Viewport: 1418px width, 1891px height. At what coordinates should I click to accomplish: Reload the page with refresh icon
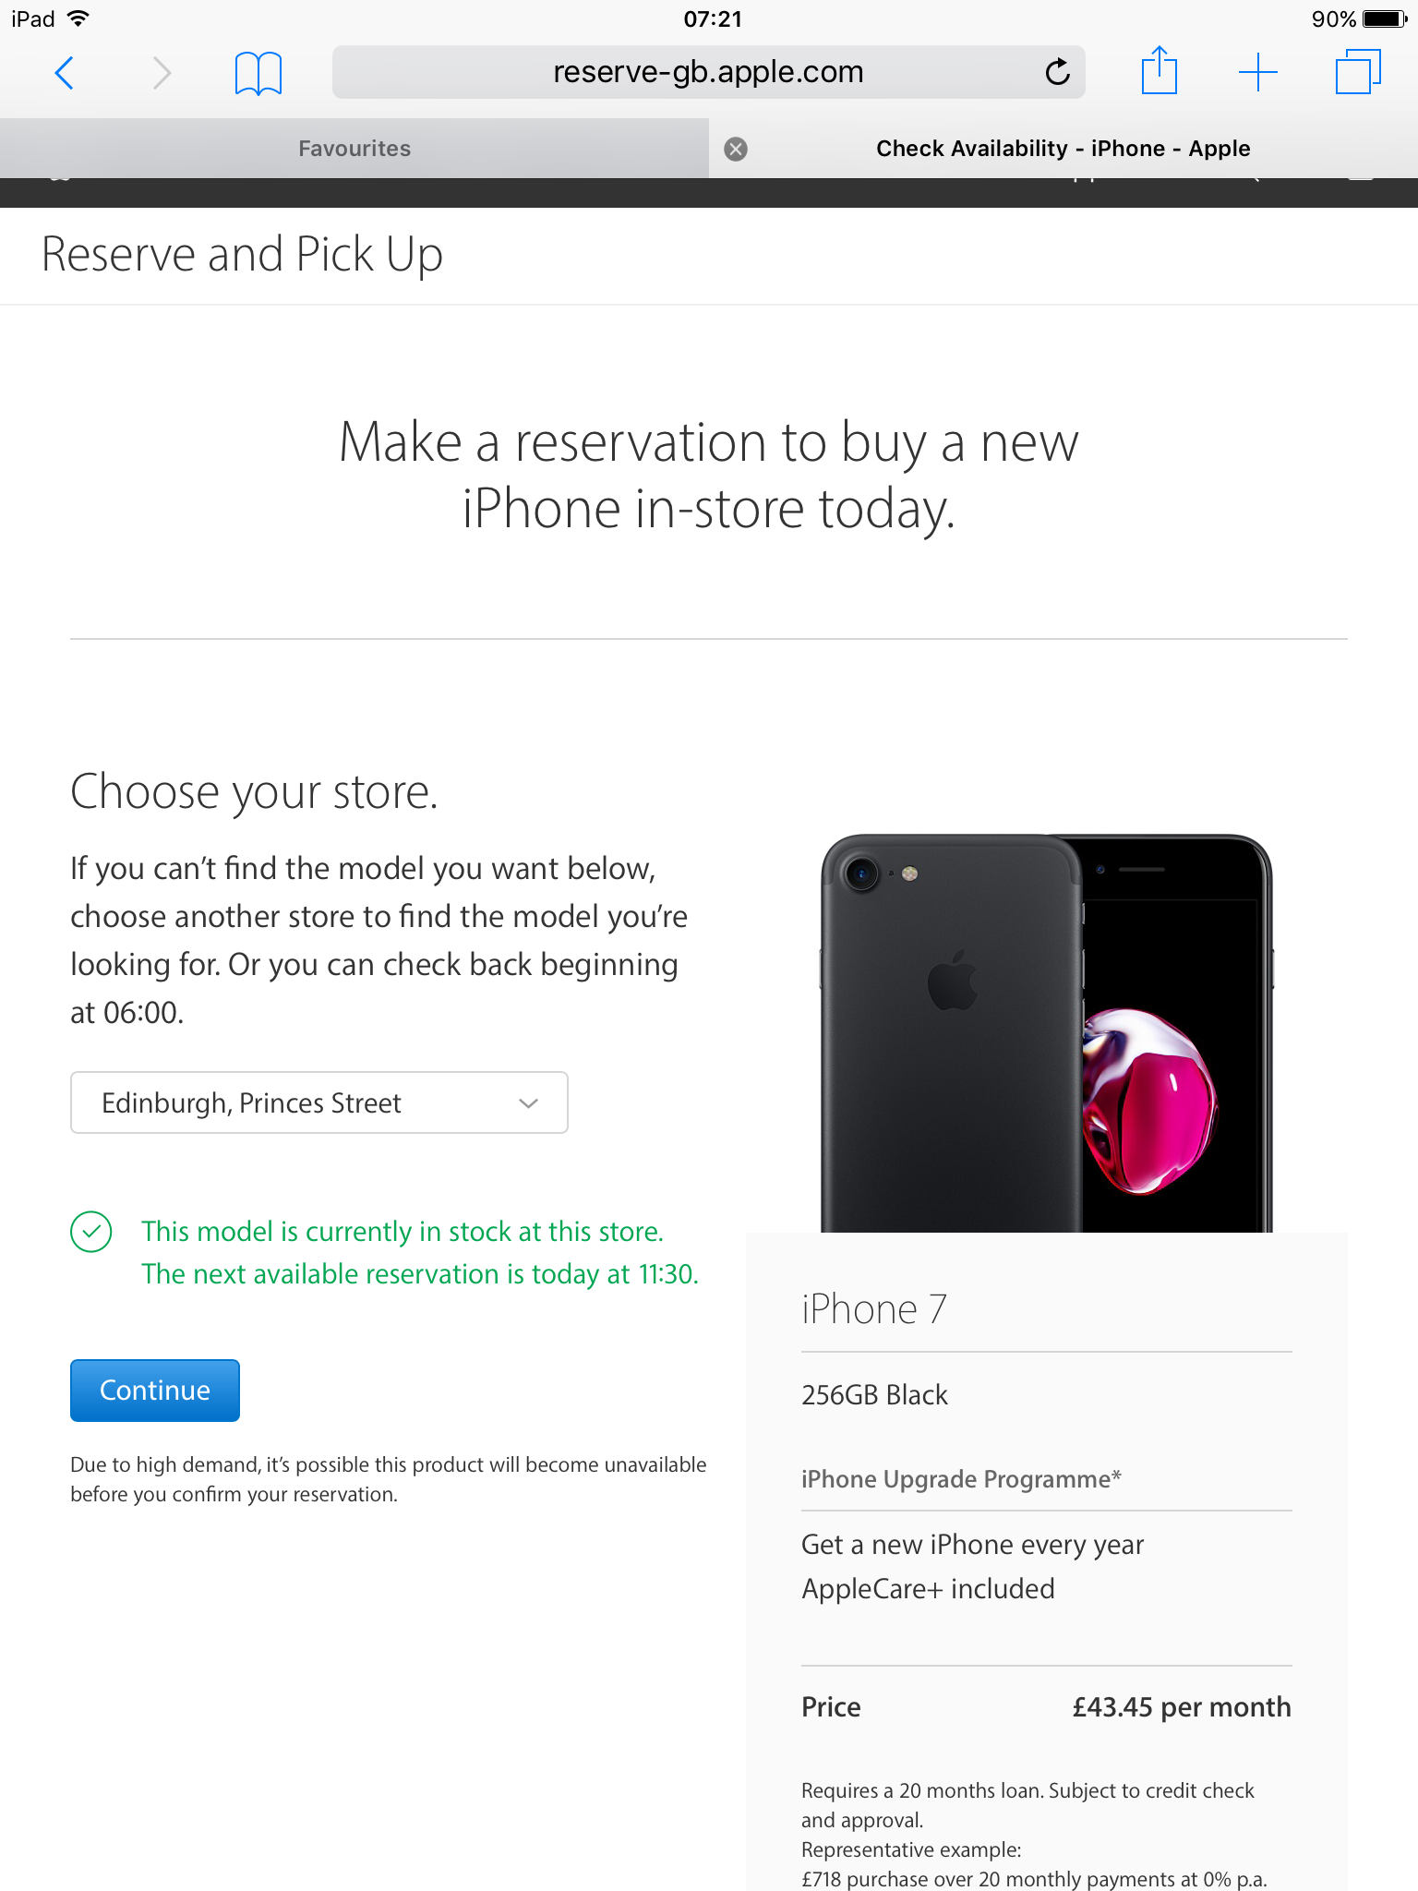(x=1057, y=71)
